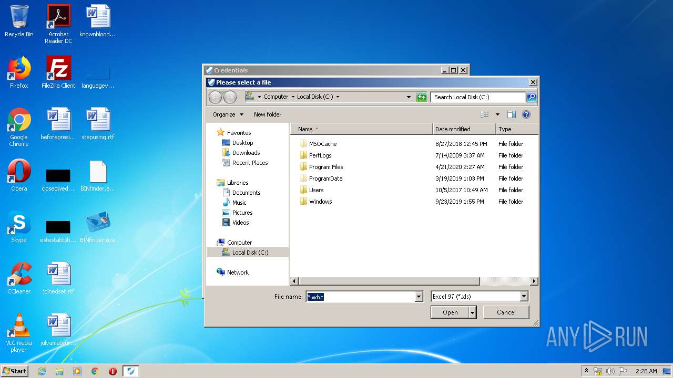Click the horizontal scrollbar right arrow
Image resolution: width=673 pixels, height=378 pixels.
[534, 281]
